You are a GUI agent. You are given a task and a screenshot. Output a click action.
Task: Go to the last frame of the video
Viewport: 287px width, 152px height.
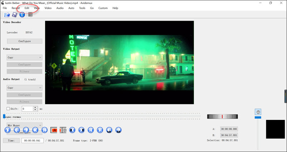tap(100, 130)
